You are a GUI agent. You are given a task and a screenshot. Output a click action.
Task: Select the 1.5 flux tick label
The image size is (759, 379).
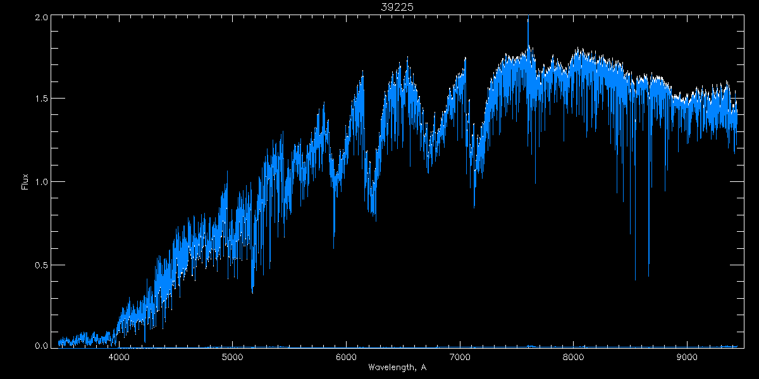[41, 99]
